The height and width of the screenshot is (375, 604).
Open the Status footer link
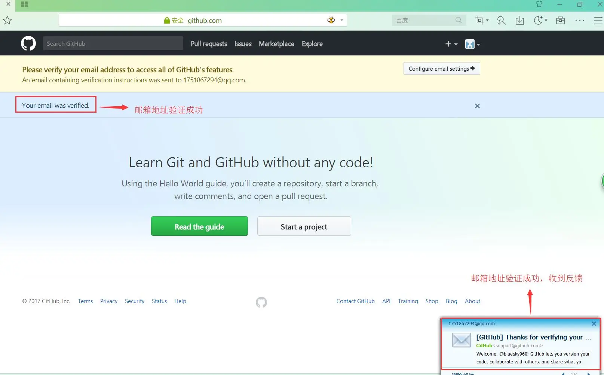pos(159,301)
